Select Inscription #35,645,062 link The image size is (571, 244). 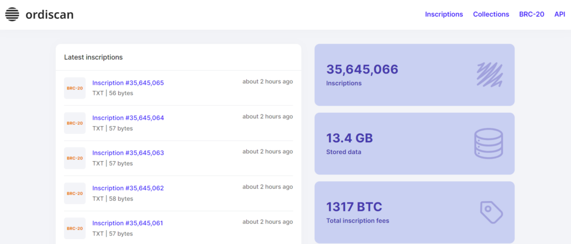coord(128,188)
